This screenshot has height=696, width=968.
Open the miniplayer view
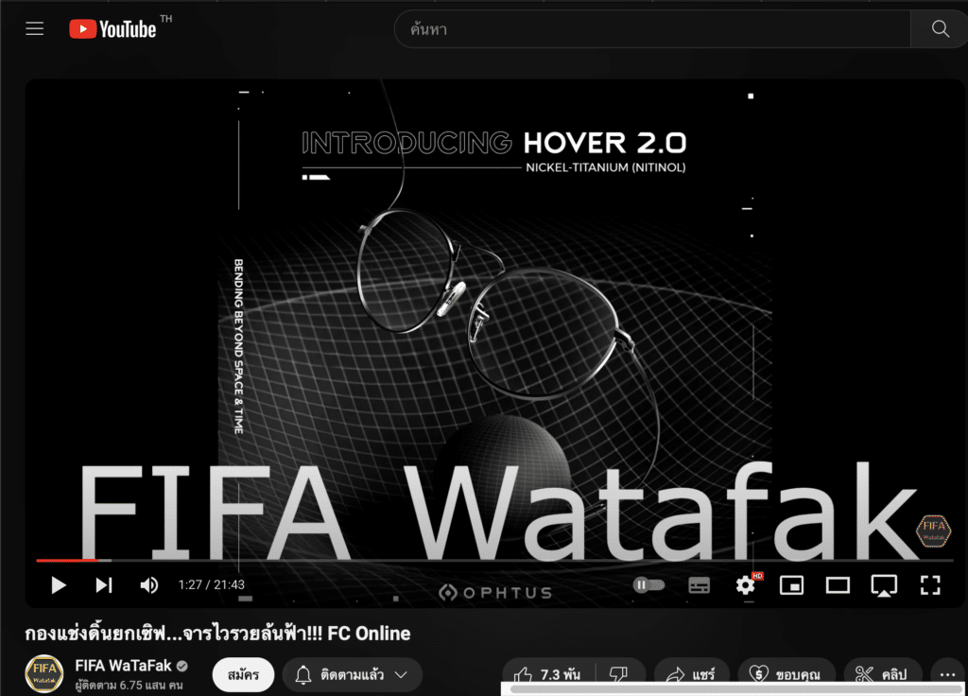pyautogui.click(x=791, y=585)
